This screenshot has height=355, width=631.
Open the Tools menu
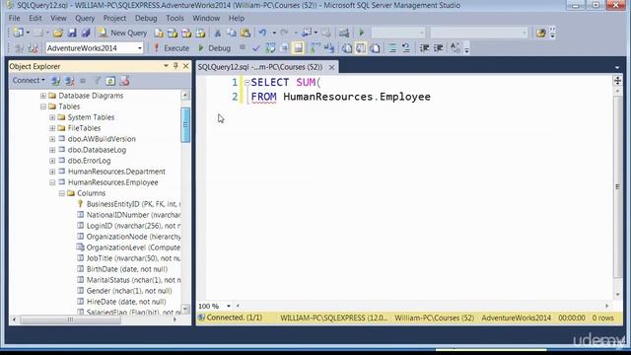tap(175, 18)
